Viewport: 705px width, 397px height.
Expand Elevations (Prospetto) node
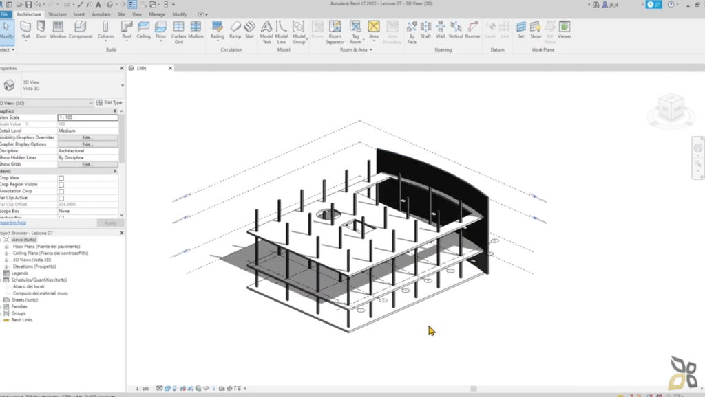(x=6, y=267)
